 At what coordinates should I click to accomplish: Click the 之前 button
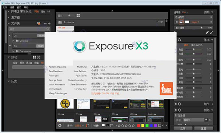183,128
